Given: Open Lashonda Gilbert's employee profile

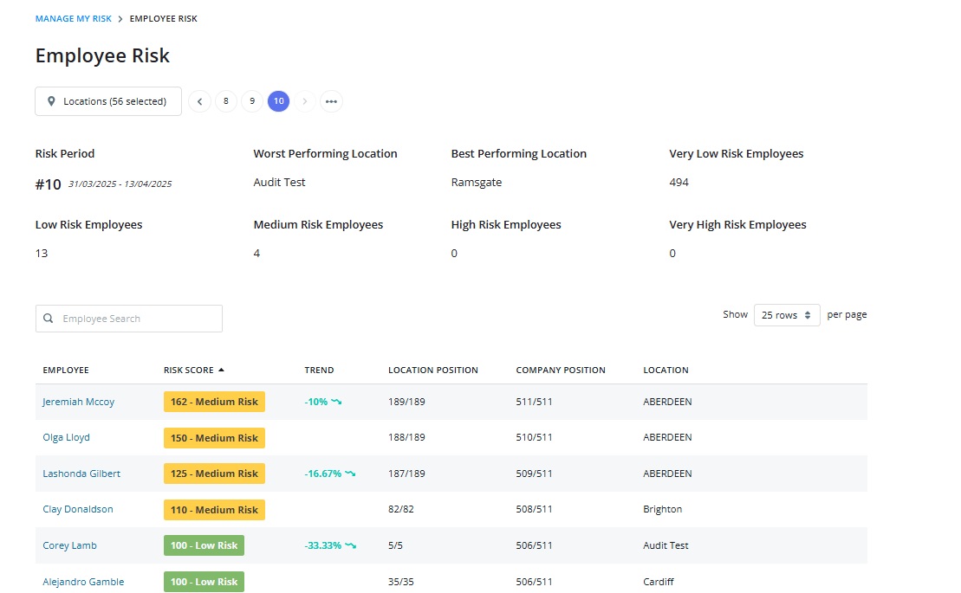Looking at the screenshot, I should click(x=81, y=474).
